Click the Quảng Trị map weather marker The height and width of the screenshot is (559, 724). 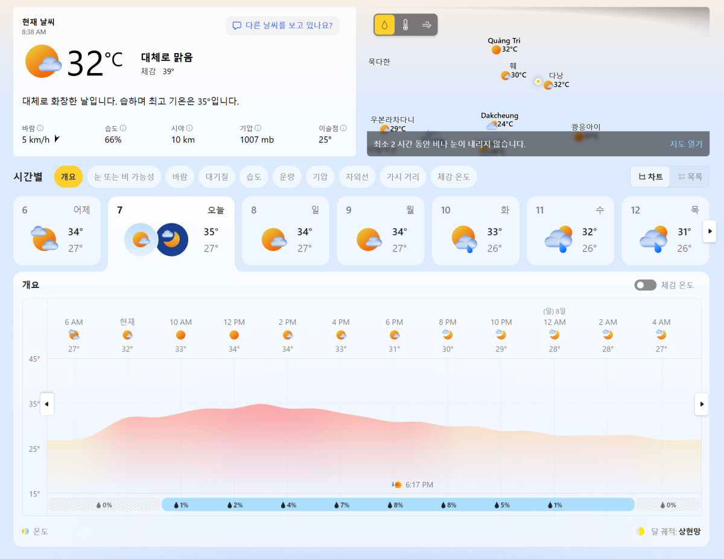click(496, 50)
